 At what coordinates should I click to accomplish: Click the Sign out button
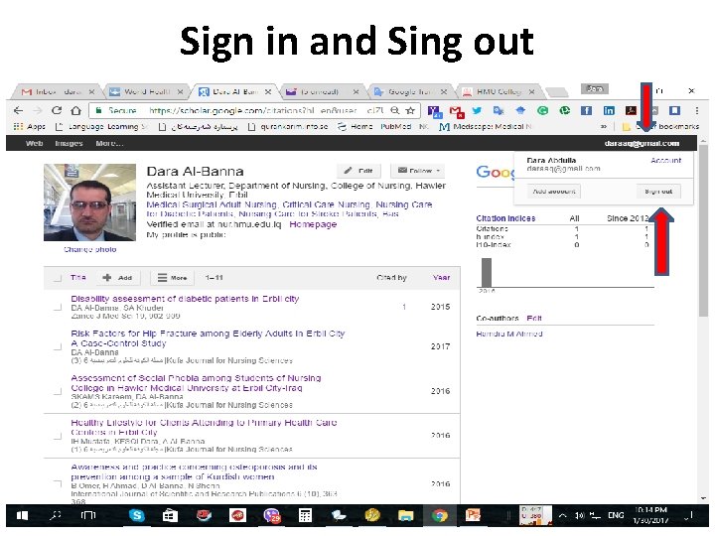[658, 191]
